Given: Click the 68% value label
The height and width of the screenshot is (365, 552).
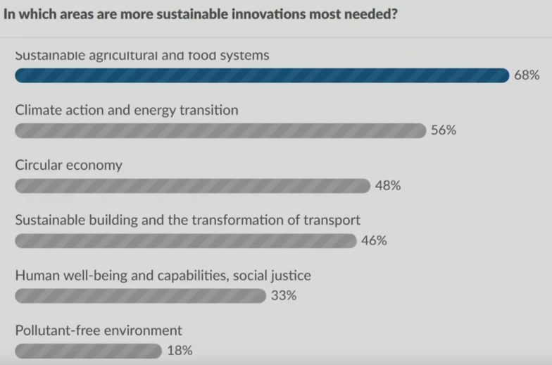Looking at the screenshot, I should pos(526,75).
